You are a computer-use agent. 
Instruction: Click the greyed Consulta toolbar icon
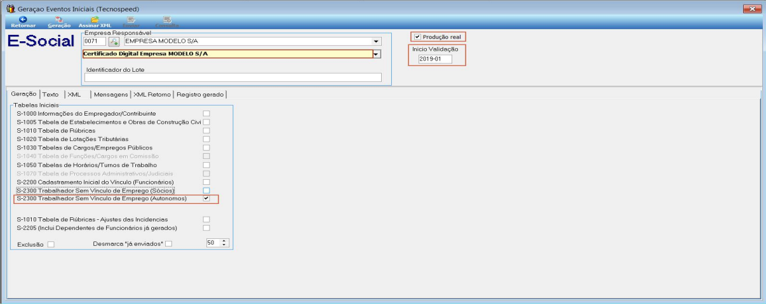[167, 19]
